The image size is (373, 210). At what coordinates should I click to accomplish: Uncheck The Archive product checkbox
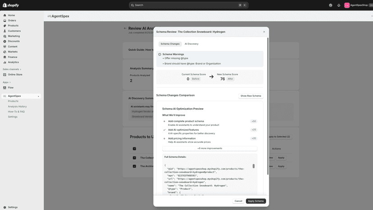tap(134, 166)
